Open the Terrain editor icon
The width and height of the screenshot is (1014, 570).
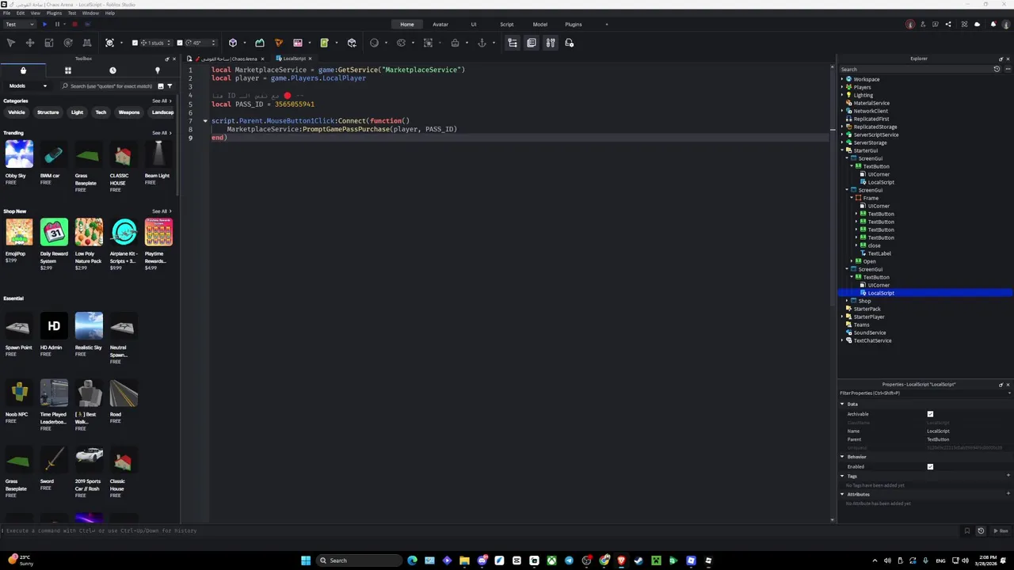260,43
